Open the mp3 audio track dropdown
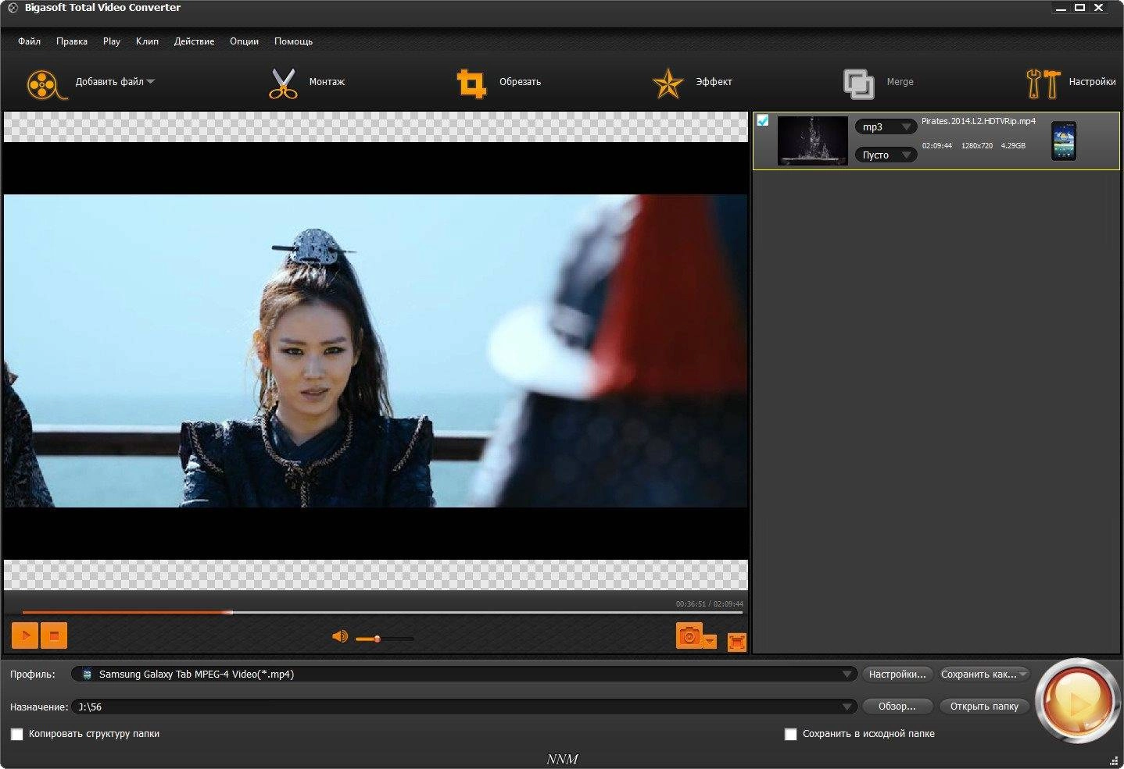Image resolution: width=1124 pixels, height=769 pixels. (x=885, y=126)
